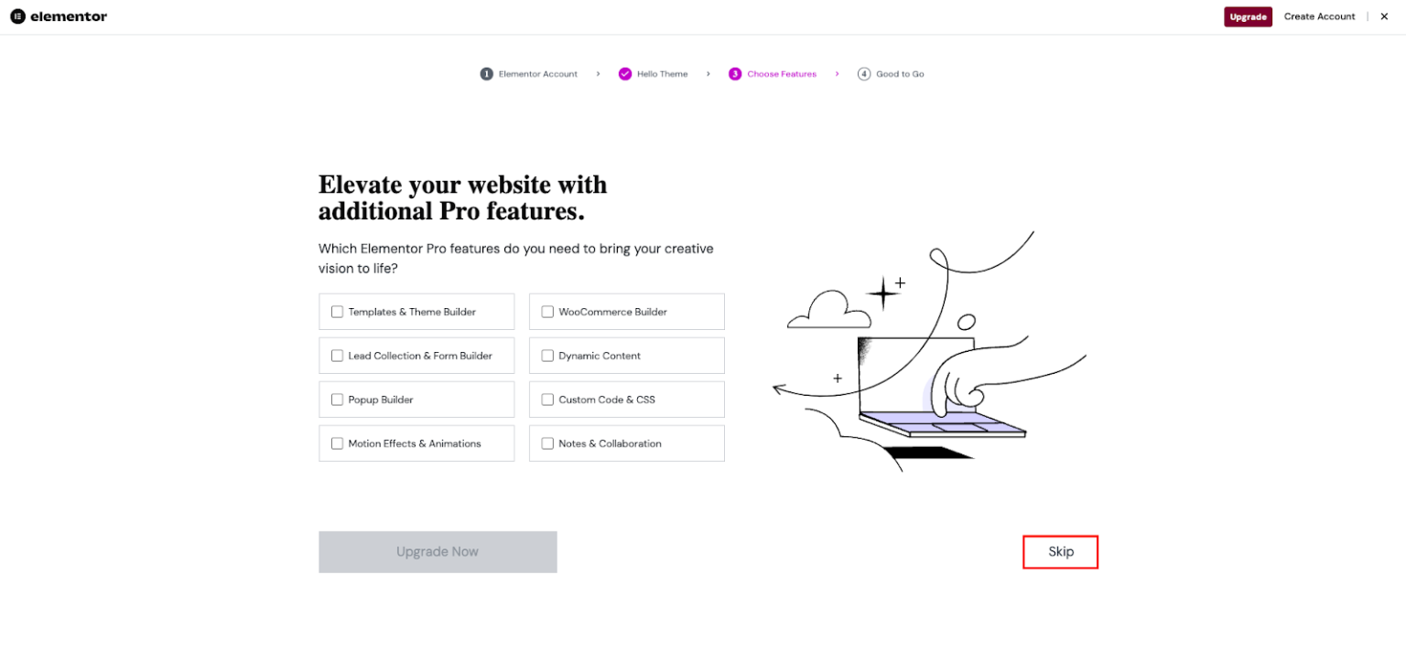The height and width of the screenshot is (660, 1406).
Task: Open the Elementor Account step label
Action: (x=536, y=73)
